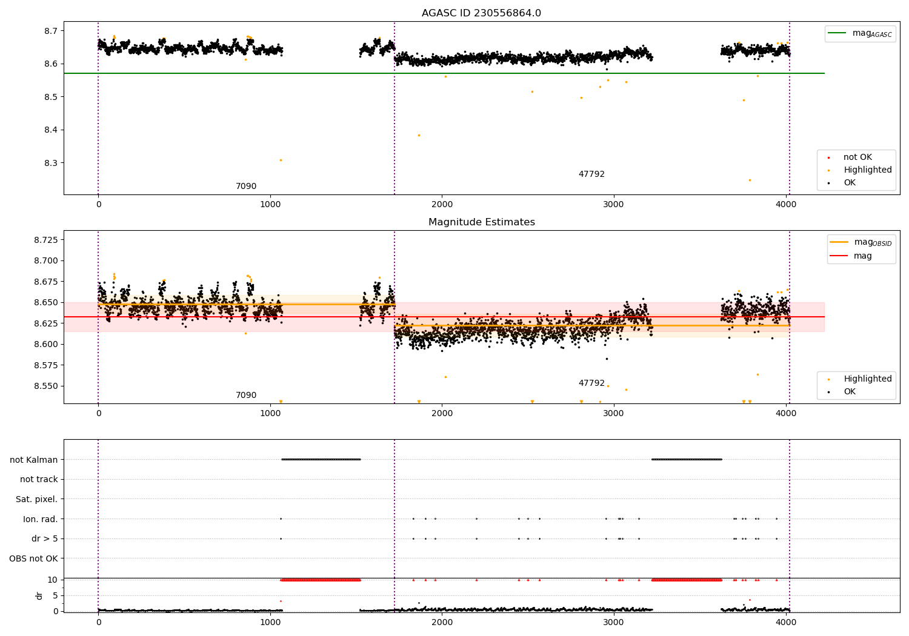The image size is (909, 636).
Task: Click the first 'not Kalman' data segment near 1000-1500
Action: [321, 460]
